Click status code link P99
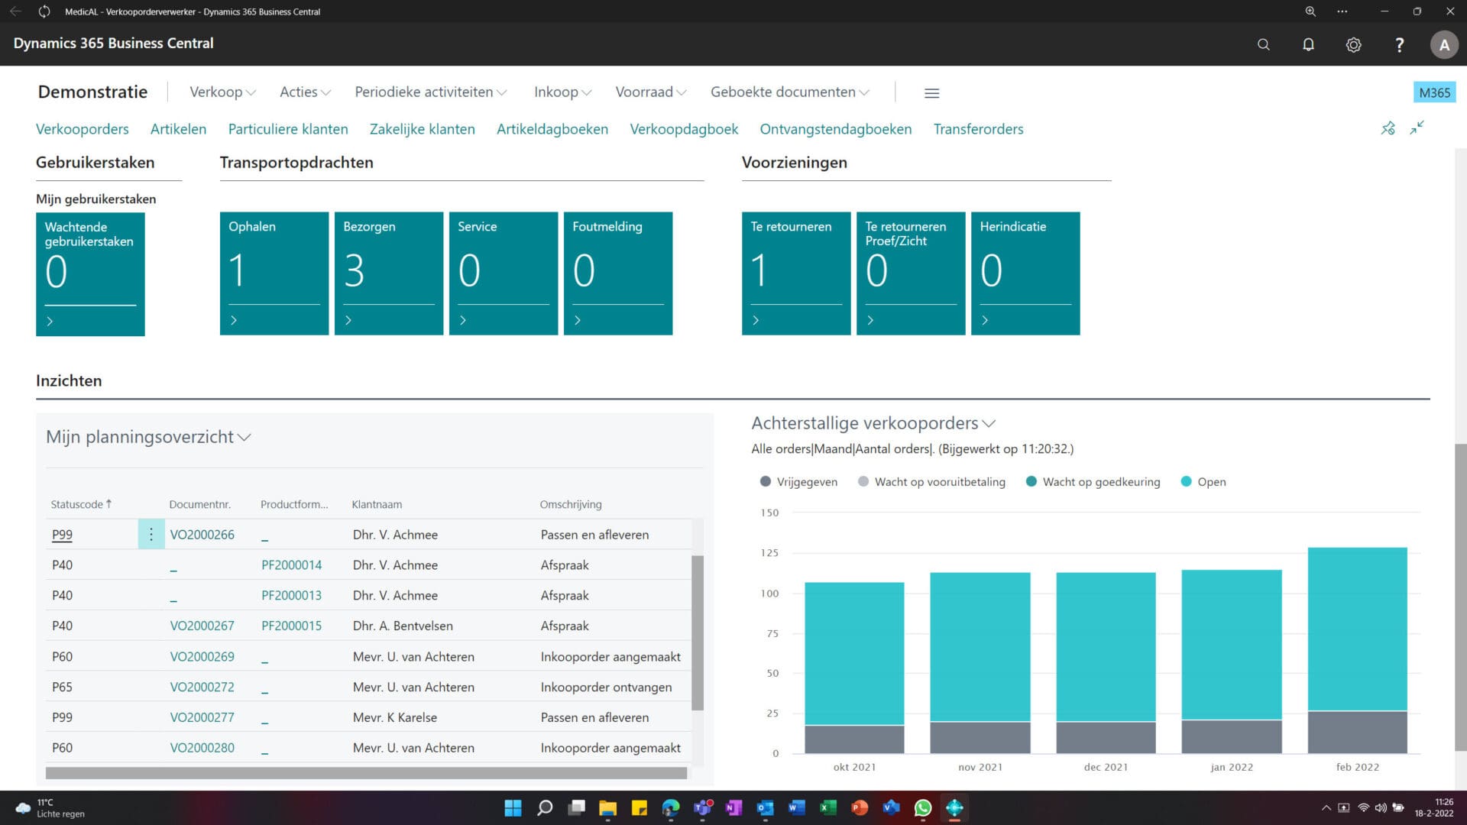1467x825 pixels. pyautogui.click(x=62, y=534)
